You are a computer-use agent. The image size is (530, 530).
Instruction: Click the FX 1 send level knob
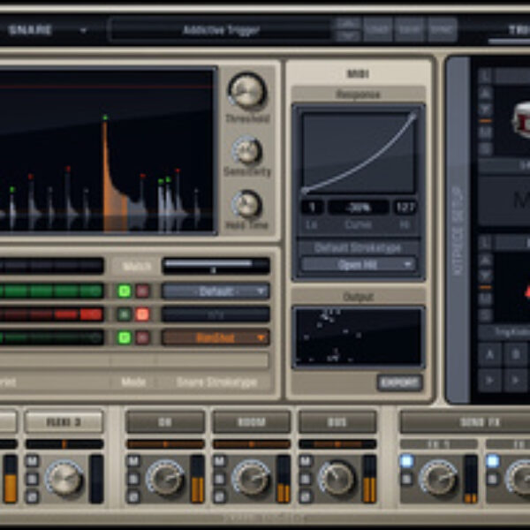[438, 478]
